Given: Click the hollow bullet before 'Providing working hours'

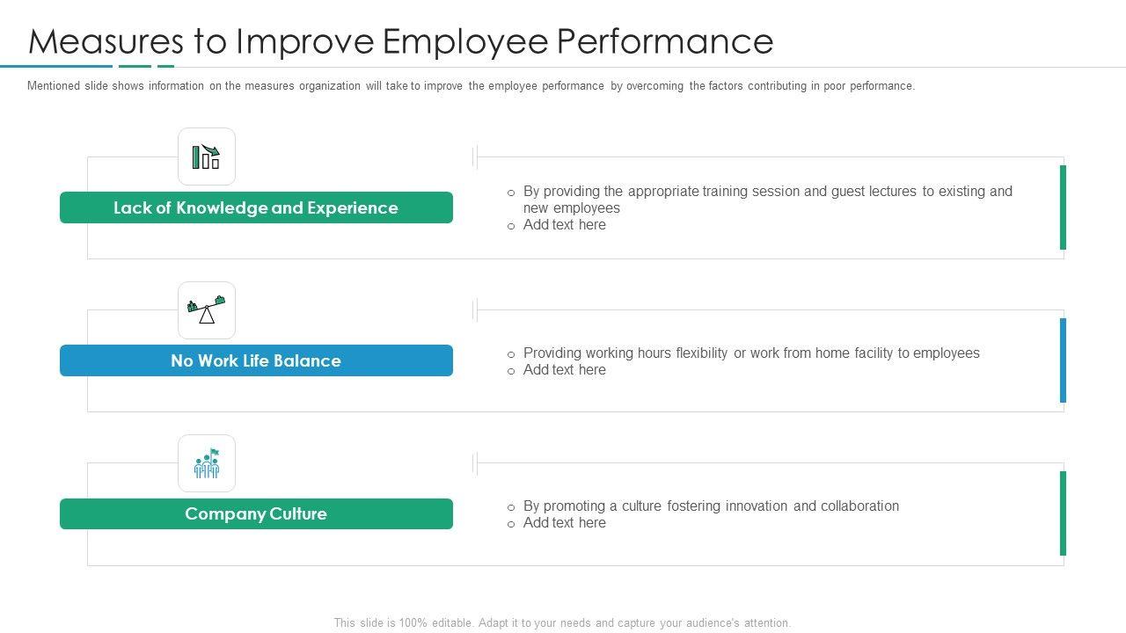Looking at the screenshot, I should 511,354.
